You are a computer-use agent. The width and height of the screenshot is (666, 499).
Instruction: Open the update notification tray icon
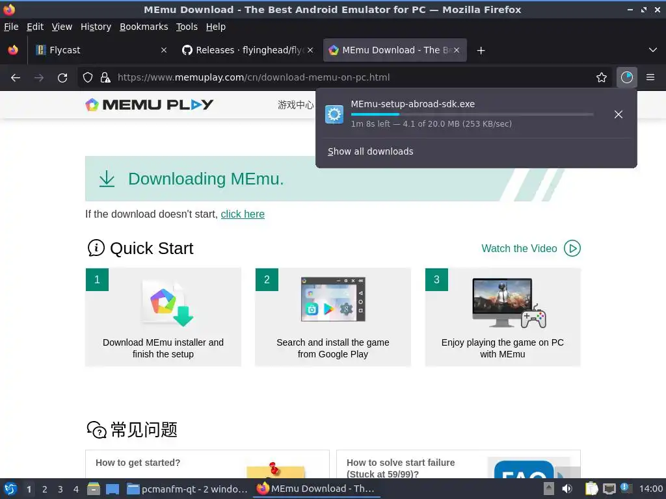point(626,489)
